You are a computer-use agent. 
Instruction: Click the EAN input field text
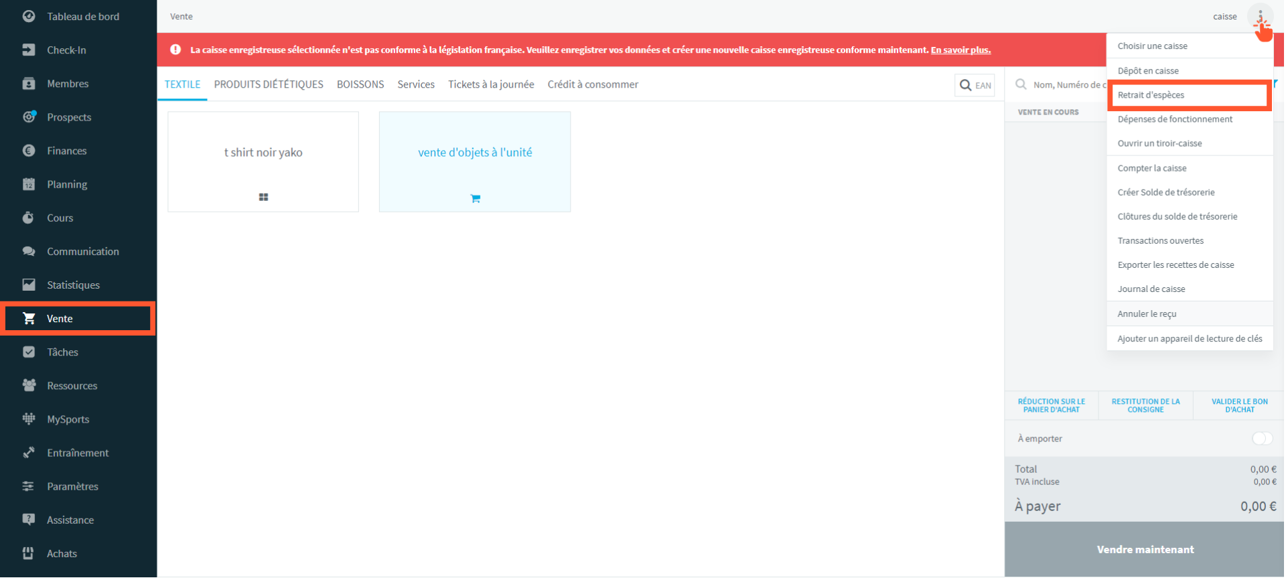(x=983, y=85)
